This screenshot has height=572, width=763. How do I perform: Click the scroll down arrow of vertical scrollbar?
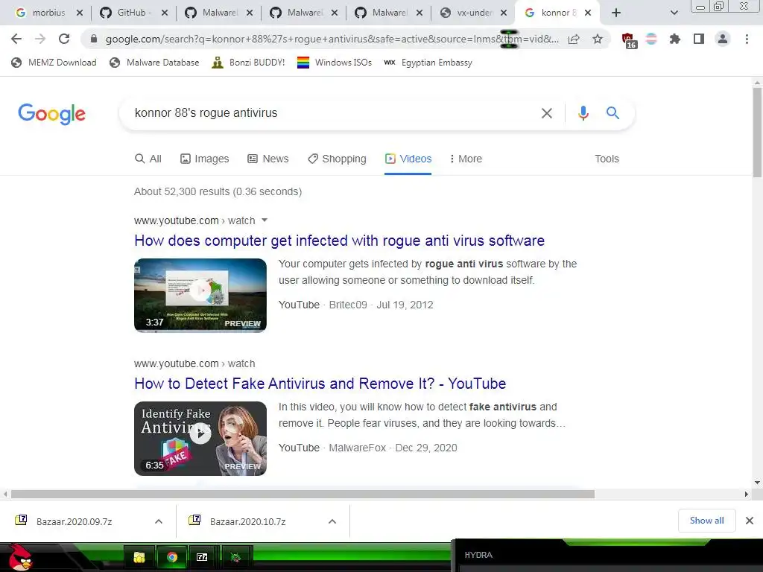click(757, 483)
